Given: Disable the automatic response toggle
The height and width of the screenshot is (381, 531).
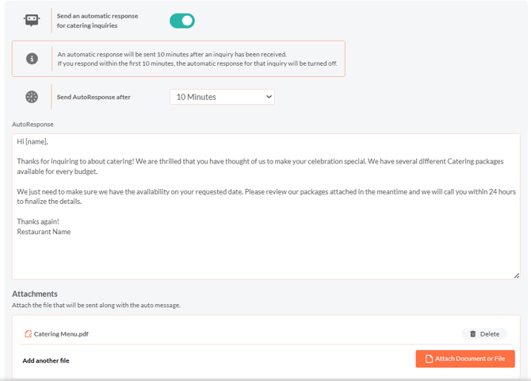Looking at the screenshot, I should click(x=182, y=21).
